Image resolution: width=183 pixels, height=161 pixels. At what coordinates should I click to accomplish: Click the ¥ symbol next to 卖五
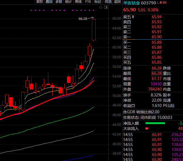[x=133, y=17]
